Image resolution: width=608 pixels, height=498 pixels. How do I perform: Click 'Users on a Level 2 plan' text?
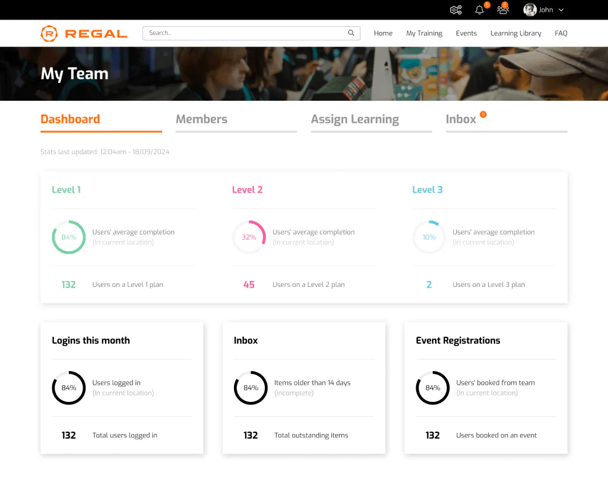(x=309, y=285)
